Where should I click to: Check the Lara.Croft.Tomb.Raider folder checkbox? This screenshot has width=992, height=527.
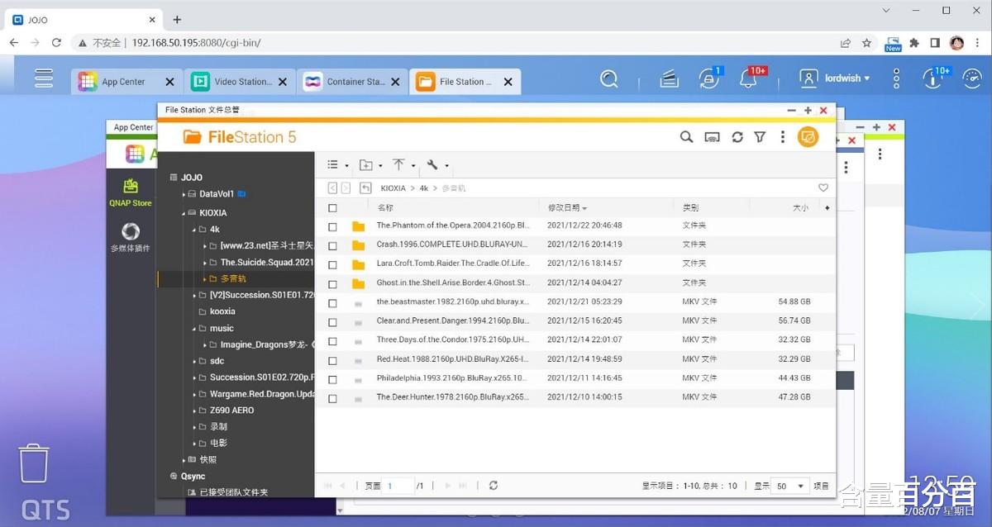(x=332, y=264)
